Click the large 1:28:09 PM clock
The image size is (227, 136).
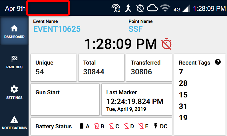(120, 44)
